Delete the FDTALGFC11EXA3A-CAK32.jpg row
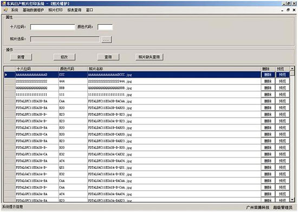298x212 pixels. [x=268, y=154]
